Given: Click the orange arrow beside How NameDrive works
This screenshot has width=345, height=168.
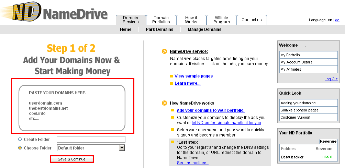Looking at the screenshot, I should pyautogui.click(x=164, y=103).
